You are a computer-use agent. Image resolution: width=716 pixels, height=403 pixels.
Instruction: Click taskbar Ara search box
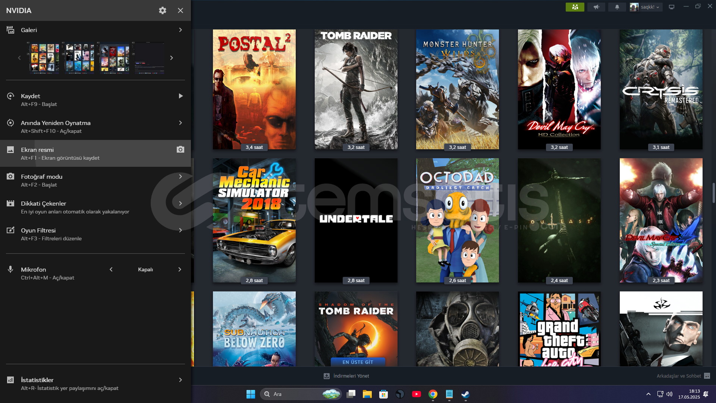pyautogui.click(x=301, y=394)
